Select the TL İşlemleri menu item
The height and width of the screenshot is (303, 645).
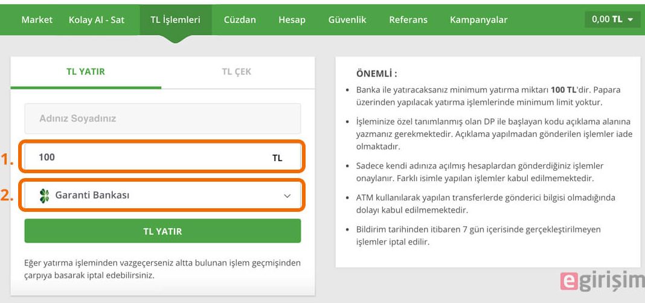176,20
